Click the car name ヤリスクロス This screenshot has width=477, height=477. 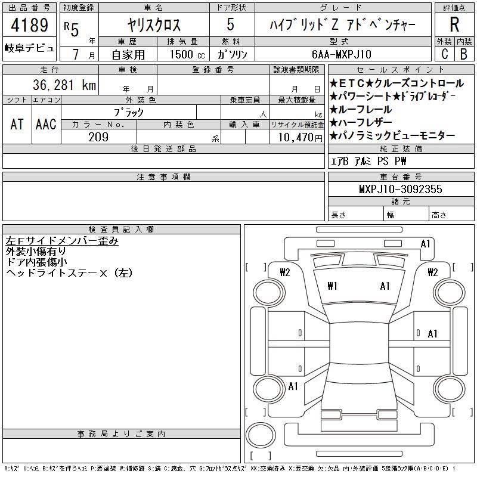(153, 26)
